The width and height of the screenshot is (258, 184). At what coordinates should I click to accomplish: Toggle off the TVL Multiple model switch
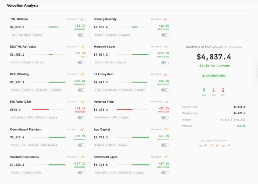point(81,35)
